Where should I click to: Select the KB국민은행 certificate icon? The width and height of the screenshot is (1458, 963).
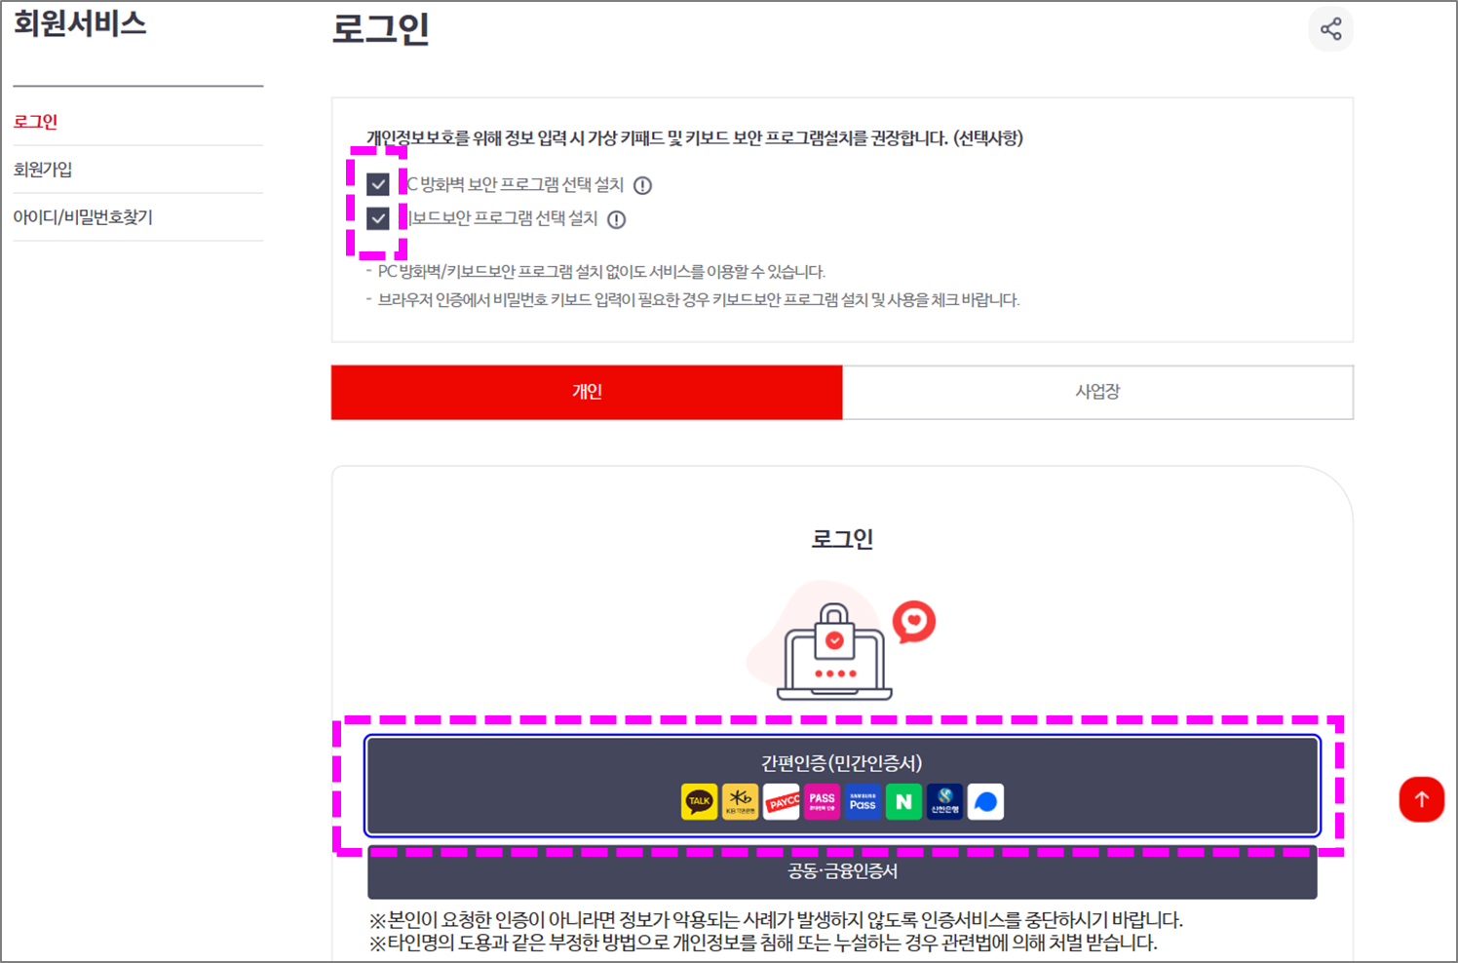point(740,801)
